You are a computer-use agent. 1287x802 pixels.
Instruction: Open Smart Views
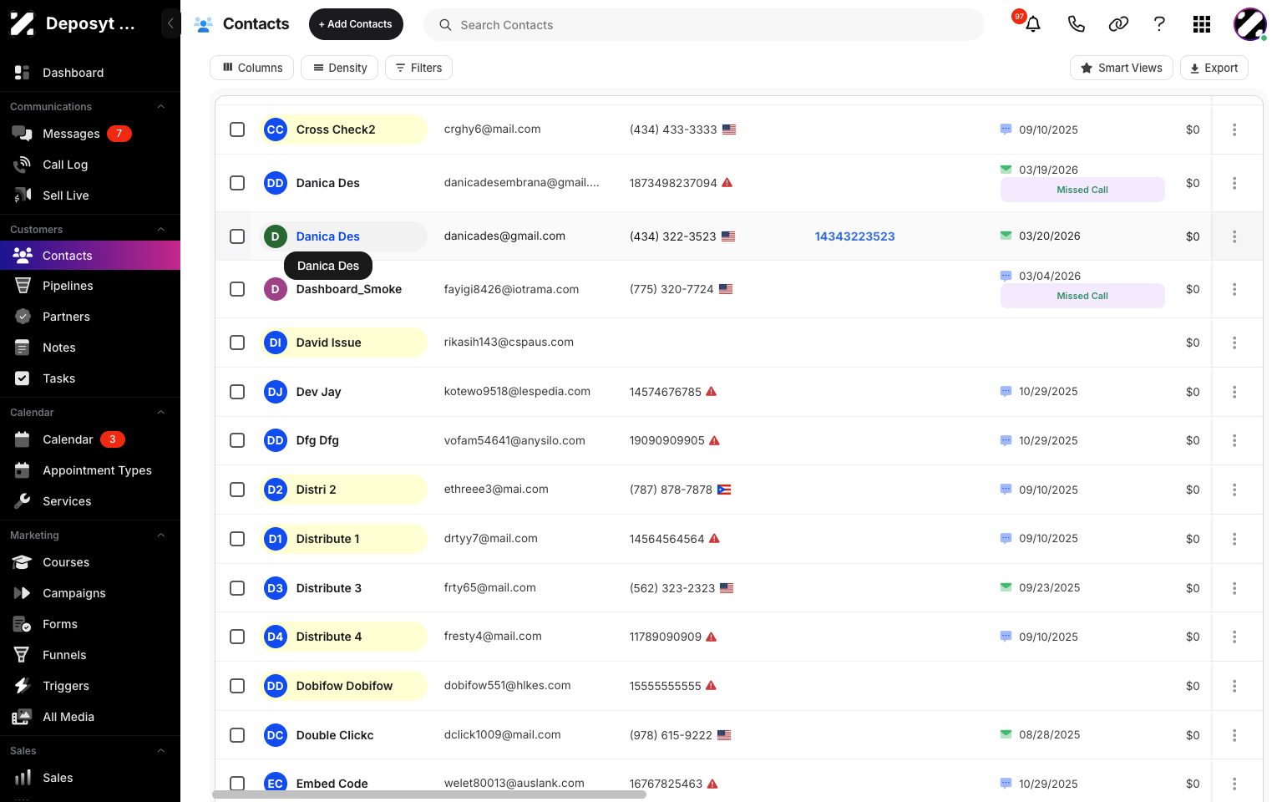[x=1122, y=68]
